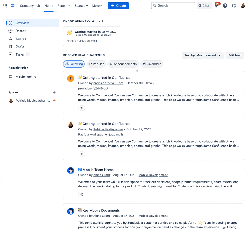Open the help question-mark icon
The width and height of the screenshot is (251, 230).
225,5
